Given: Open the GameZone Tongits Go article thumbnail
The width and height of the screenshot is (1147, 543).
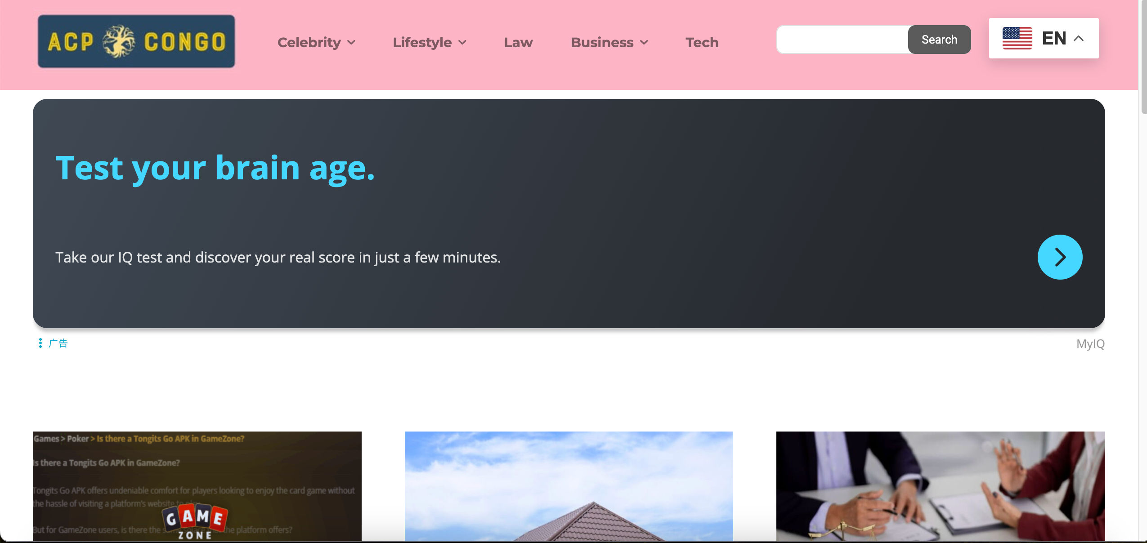Looking at the screenshot, I should click(197, 486).
